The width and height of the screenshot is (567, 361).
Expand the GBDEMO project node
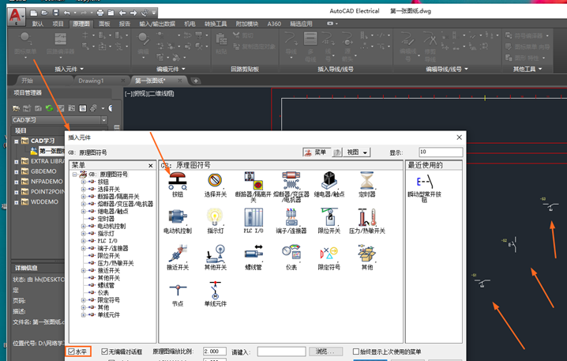(x=17, y=172)
